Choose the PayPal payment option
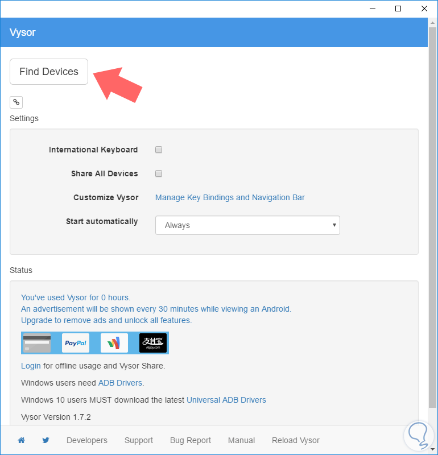 coord(76,343)
